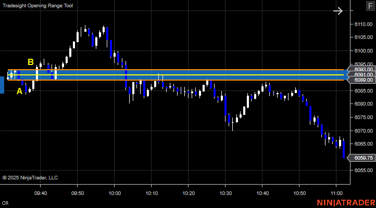Click the 10:20 time axis label

pyautogui.click(x=189, y=193)
